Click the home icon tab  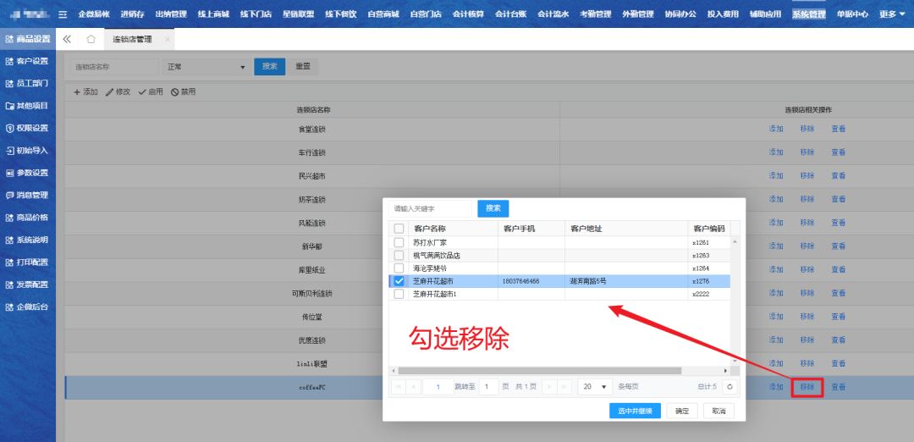click(91, 39)
